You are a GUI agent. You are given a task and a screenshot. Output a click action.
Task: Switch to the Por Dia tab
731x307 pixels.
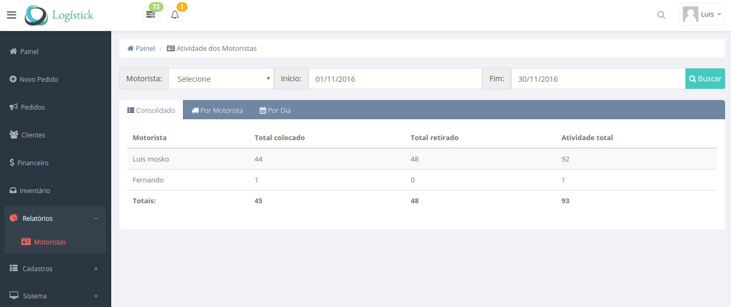pyautogui.click(x=275, y=110)
